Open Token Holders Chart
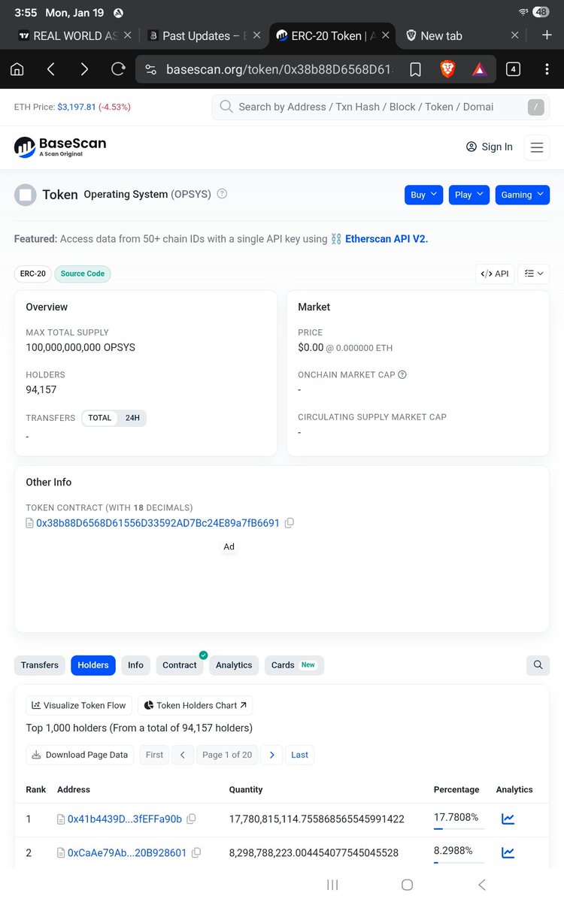The width and height of the screenshot is (564, 902). [x=196, y=706]
